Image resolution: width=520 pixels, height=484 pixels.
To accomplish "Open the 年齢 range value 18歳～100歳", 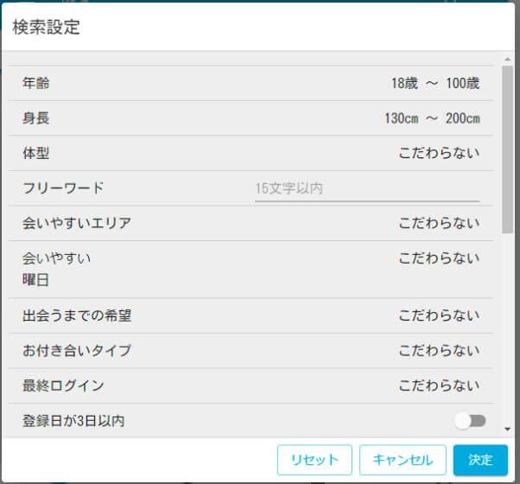I will (x=434, y=84).
